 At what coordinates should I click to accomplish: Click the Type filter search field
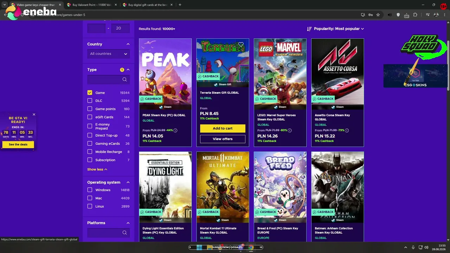coord(108,80)
